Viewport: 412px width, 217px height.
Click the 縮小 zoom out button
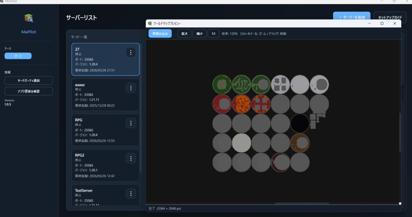200,34
